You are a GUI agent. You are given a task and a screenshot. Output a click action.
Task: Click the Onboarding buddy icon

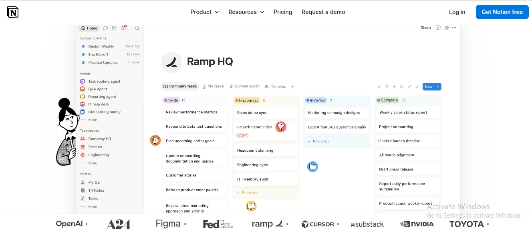pyautogui.click(x=83, y=112)
